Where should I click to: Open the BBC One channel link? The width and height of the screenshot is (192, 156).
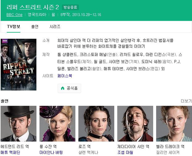pyautogui.click(x=15, y=15)
